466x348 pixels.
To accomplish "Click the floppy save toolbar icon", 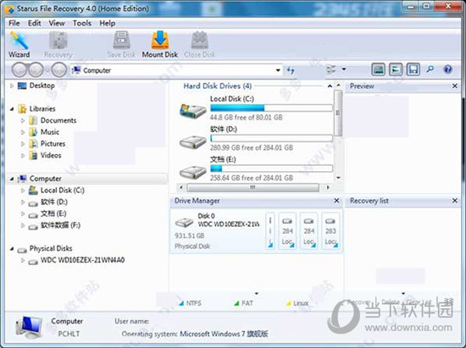I will point(413,69).
